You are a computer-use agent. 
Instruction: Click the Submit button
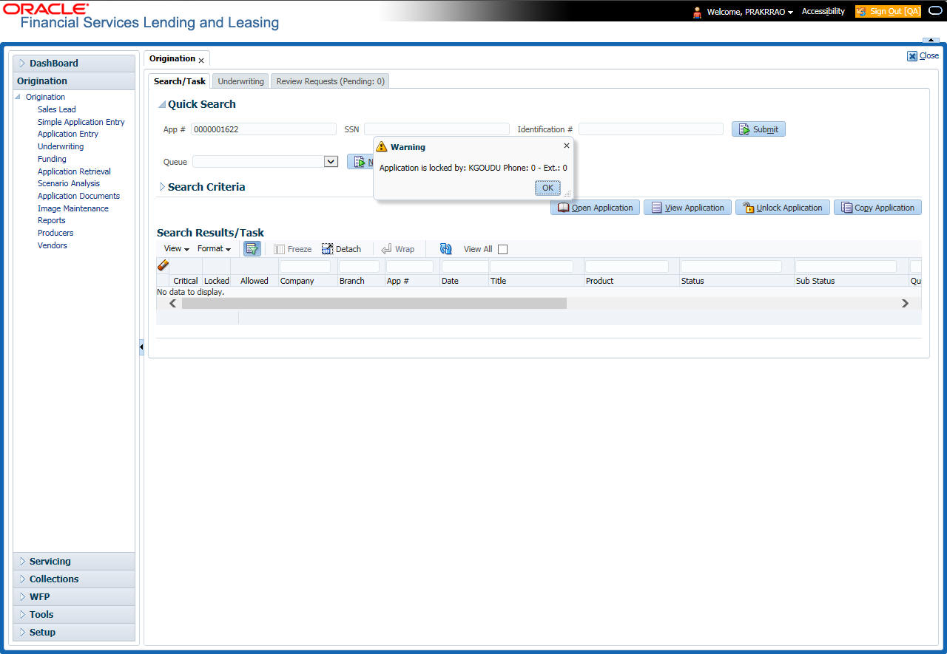tap(758, 129)
